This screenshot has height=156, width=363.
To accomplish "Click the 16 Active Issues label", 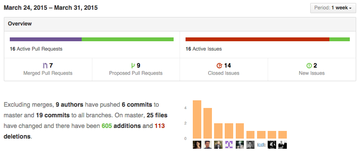I will click(x=203, y=49).
